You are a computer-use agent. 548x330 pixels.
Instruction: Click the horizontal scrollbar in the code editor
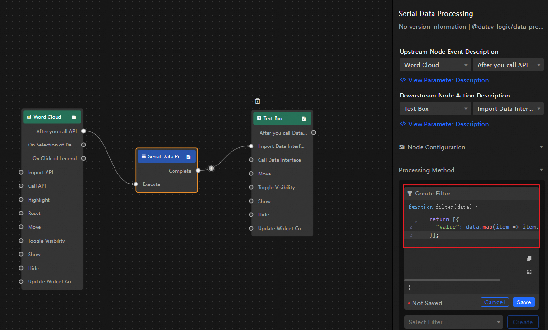[452, 280]
